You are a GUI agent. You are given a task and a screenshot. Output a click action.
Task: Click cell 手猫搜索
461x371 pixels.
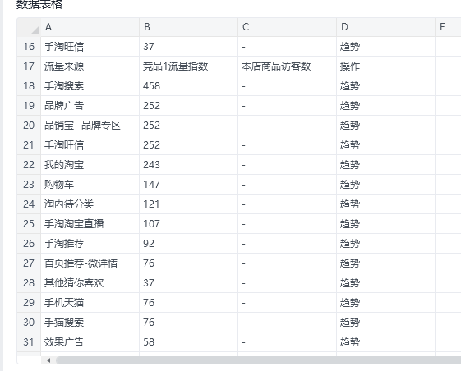[90, 322]
